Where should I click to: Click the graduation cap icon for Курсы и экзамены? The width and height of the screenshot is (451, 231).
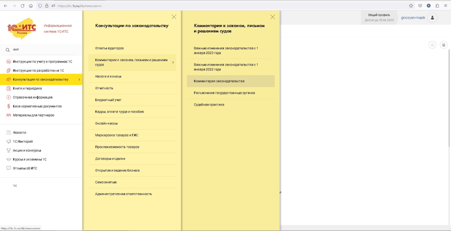[x=9, y=159]
